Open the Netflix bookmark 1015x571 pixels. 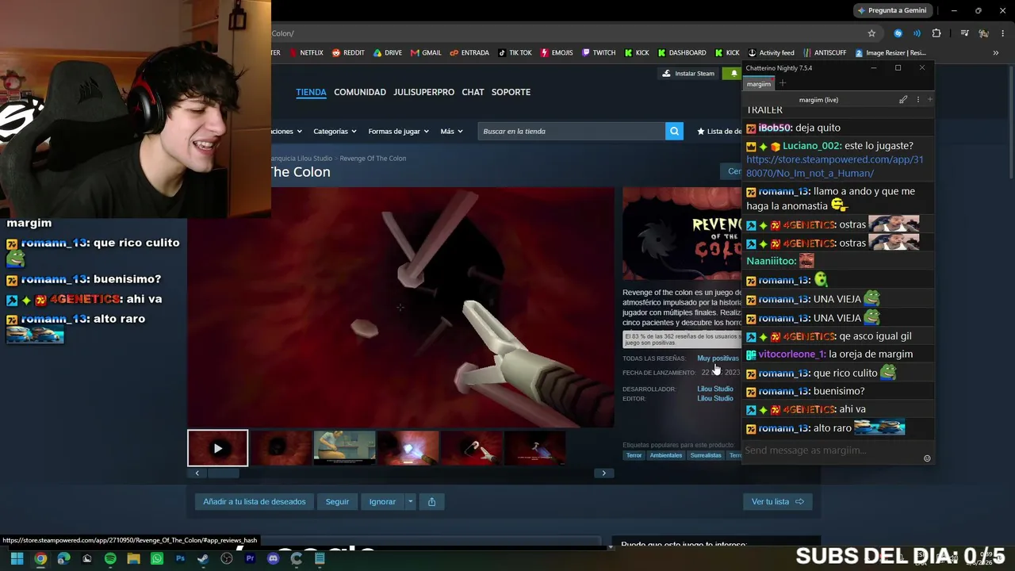click(x=306, y=53)
